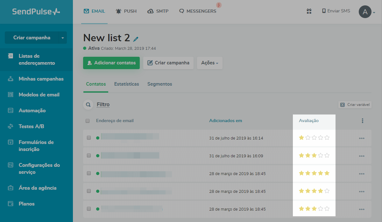This screenshot has width=382, height=222.
Task: Open more options for 16:09 row
Action: click(362, 156)
